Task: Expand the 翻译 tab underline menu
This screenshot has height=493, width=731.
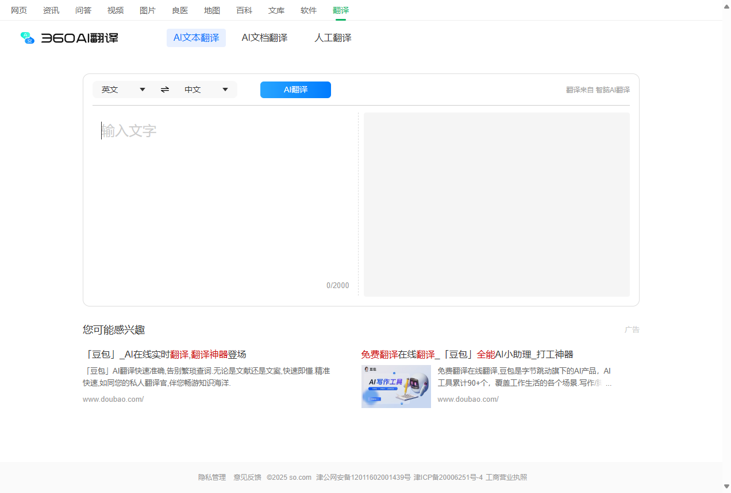Action: [x=340, y=10]
